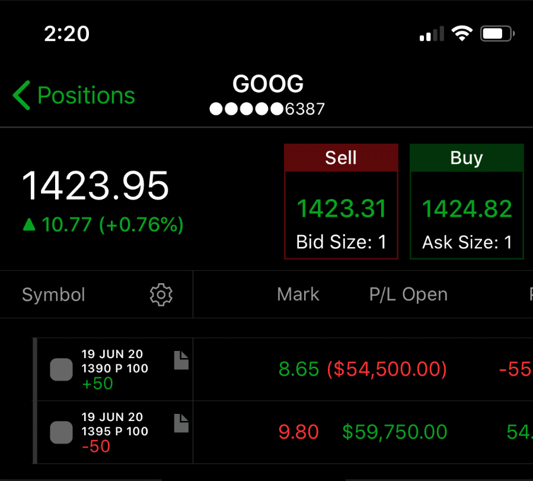
Task: Select checkbox for 1390 P 100 position
Action: tap(61, 369)
